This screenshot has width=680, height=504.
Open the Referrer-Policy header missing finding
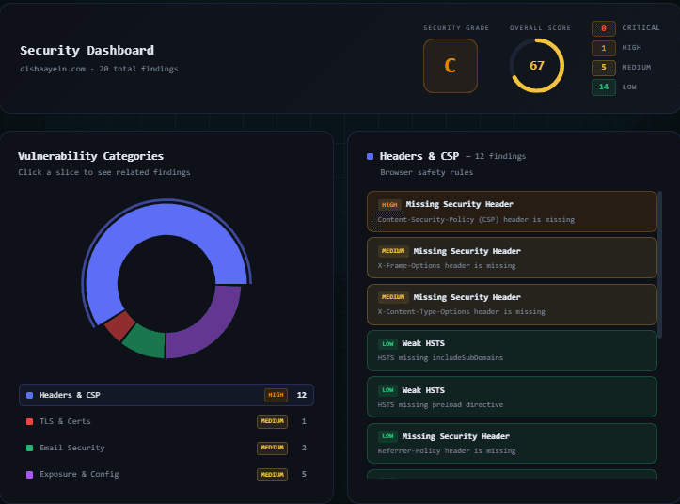[512, 443]
